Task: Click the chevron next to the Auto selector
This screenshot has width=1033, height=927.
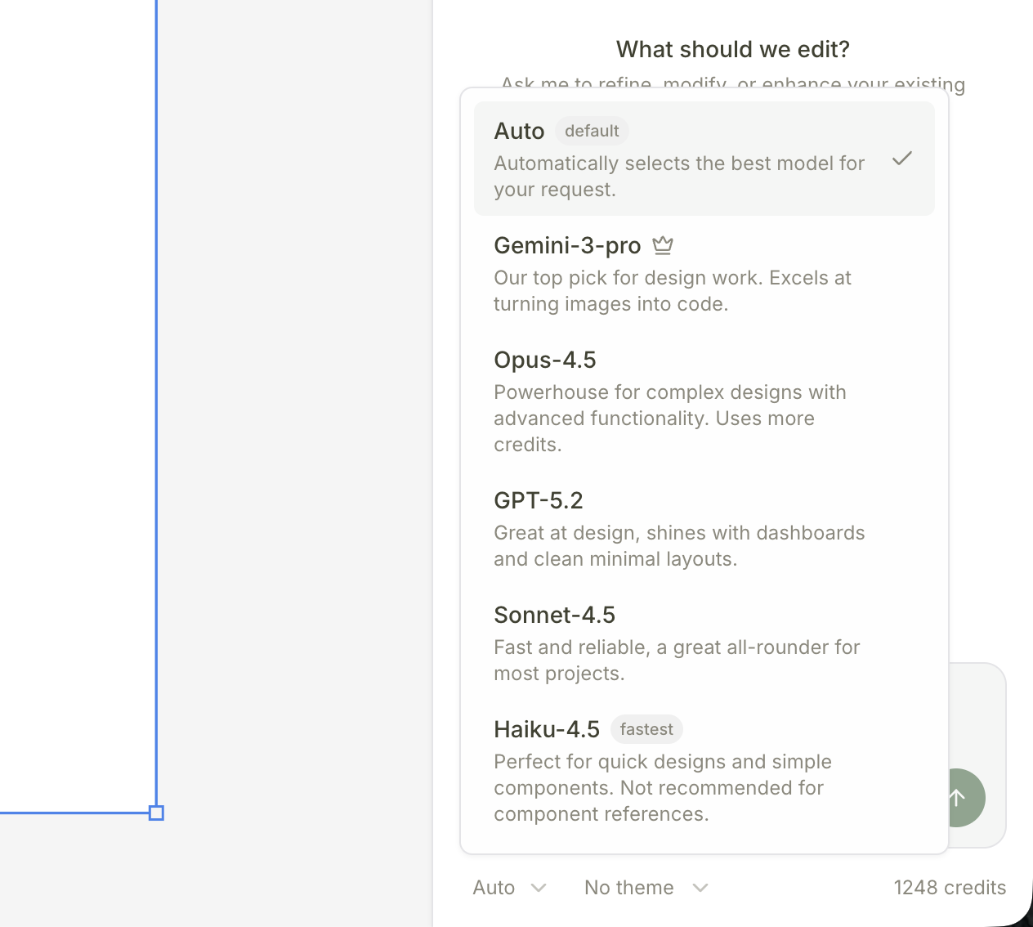Action: tap(539, 888)
